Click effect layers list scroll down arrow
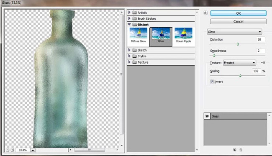The width and height of the screenshot is (272, 156). 269,143
